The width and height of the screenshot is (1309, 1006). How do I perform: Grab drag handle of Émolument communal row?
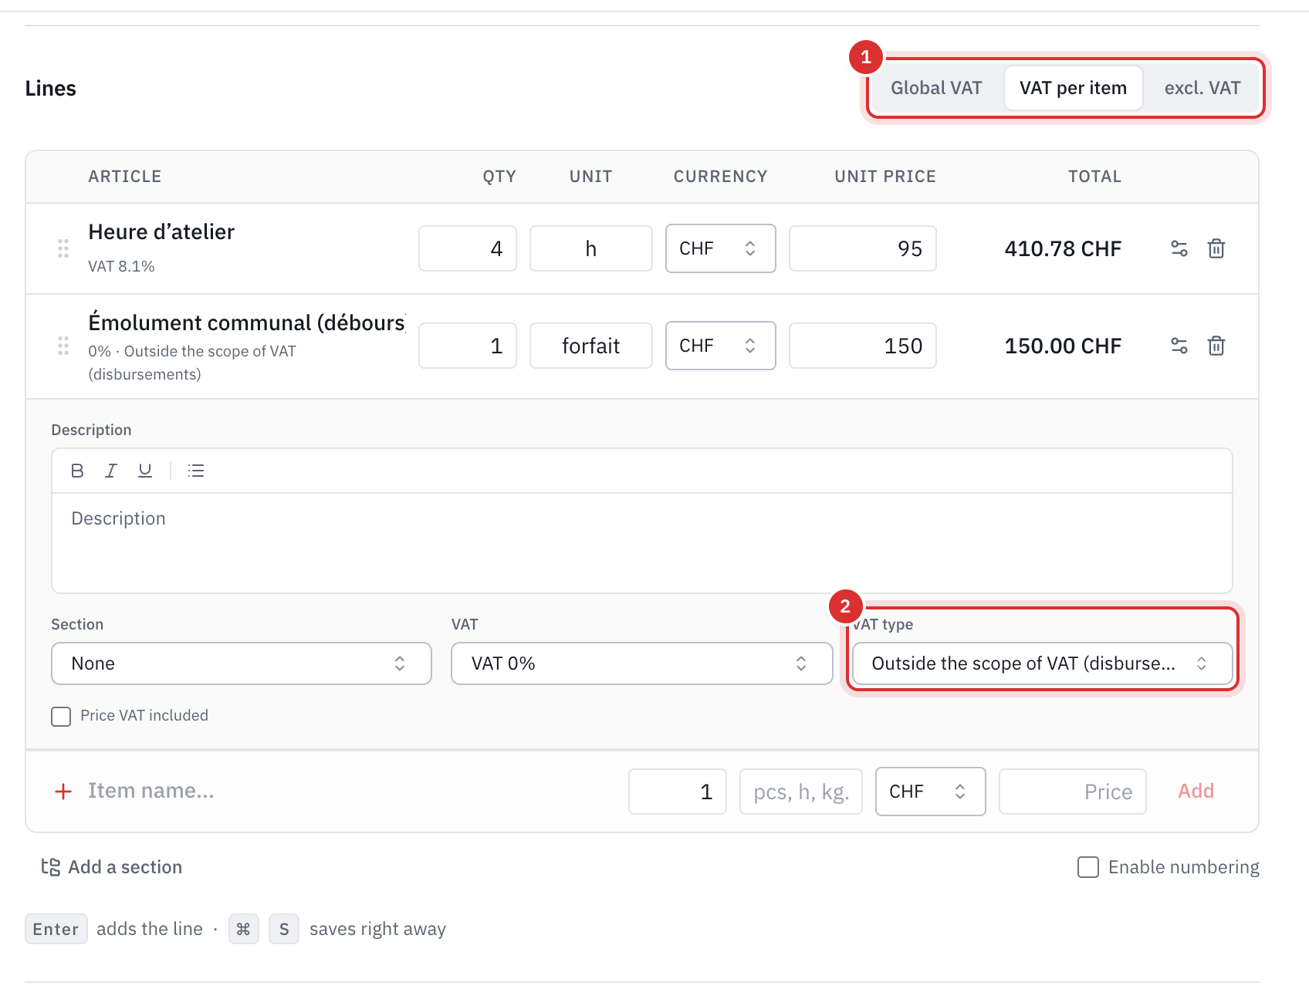coord(63,346)
